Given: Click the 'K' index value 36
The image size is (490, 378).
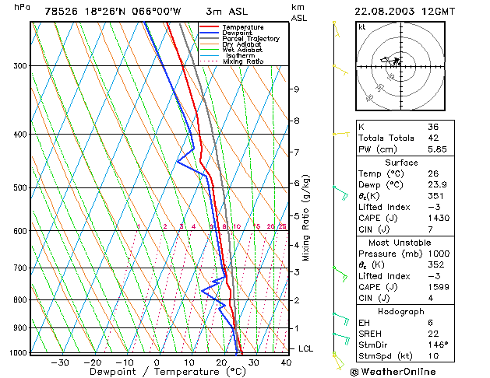Looking at the screenshot, I should click(433, 127).
